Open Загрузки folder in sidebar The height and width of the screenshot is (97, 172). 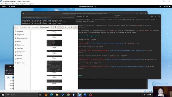point(20,48)
